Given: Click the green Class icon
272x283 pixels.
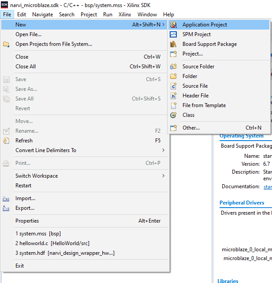Looking at the screenshot, I should point(174,115).
